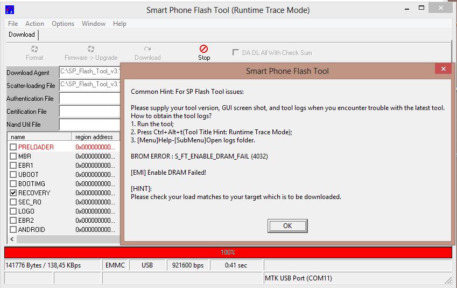Minimize the main Flash Tool window

coord(407,9)
